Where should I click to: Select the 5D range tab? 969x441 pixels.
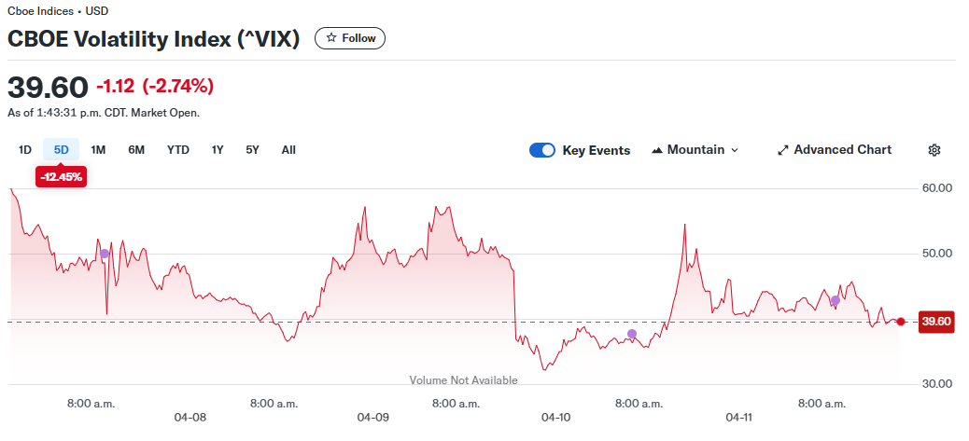click(x=62, y=150)
